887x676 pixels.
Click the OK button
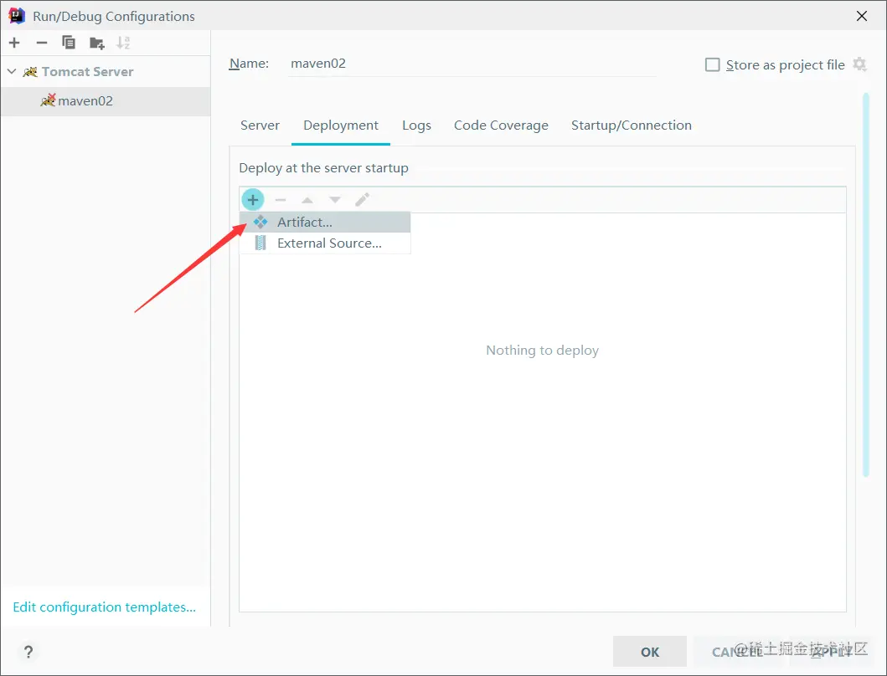649,652
